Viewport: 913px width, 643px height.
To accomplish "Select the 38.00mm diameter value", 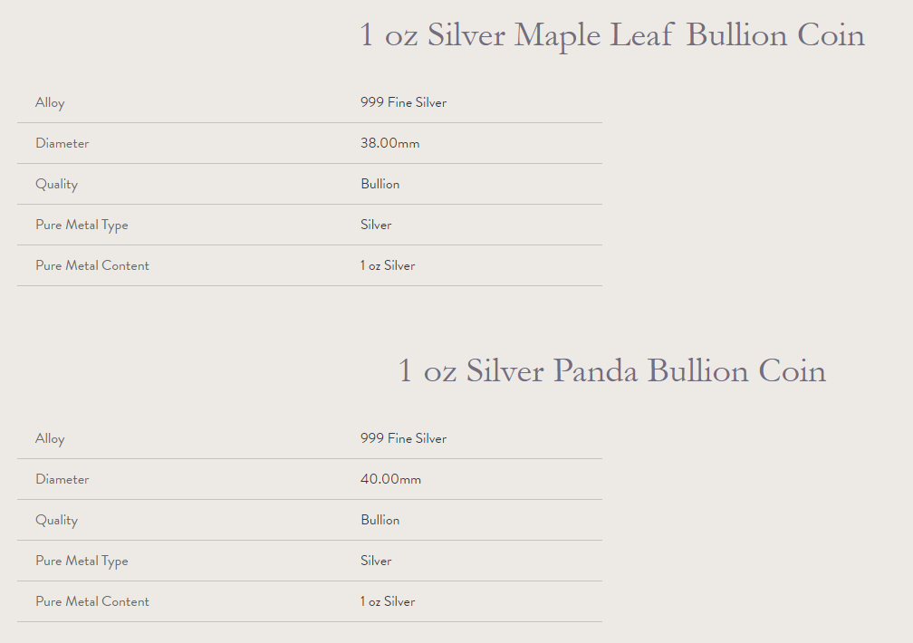I will point(390,143).
